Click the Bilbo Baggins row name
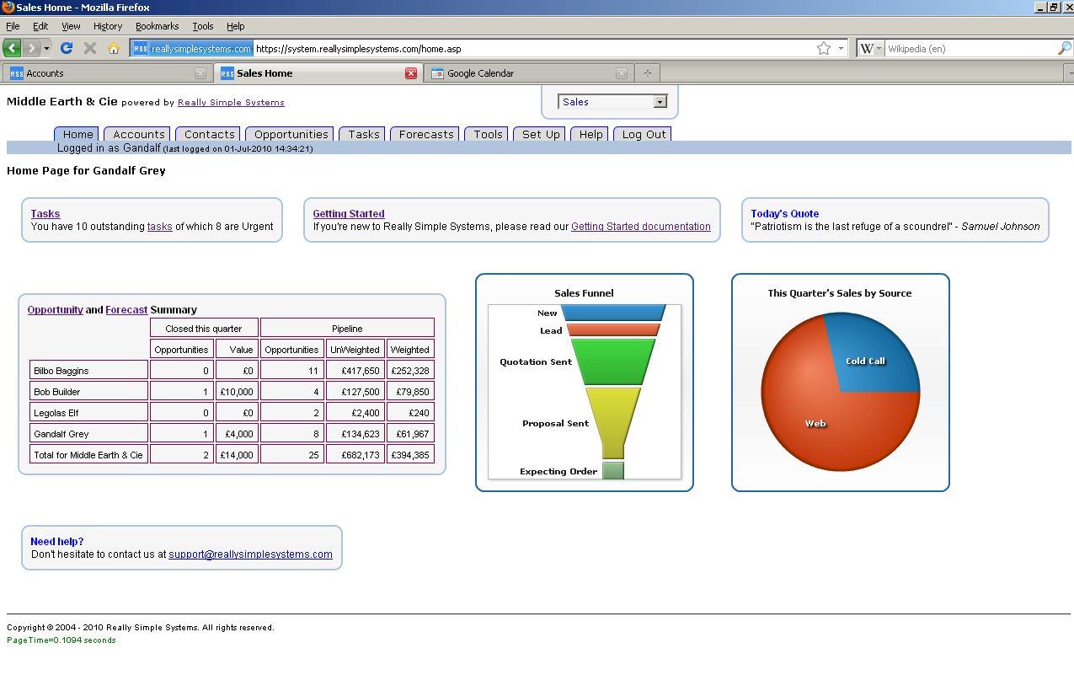The height and width of the screenshot is (680, 1074). (x=61, y=371)
